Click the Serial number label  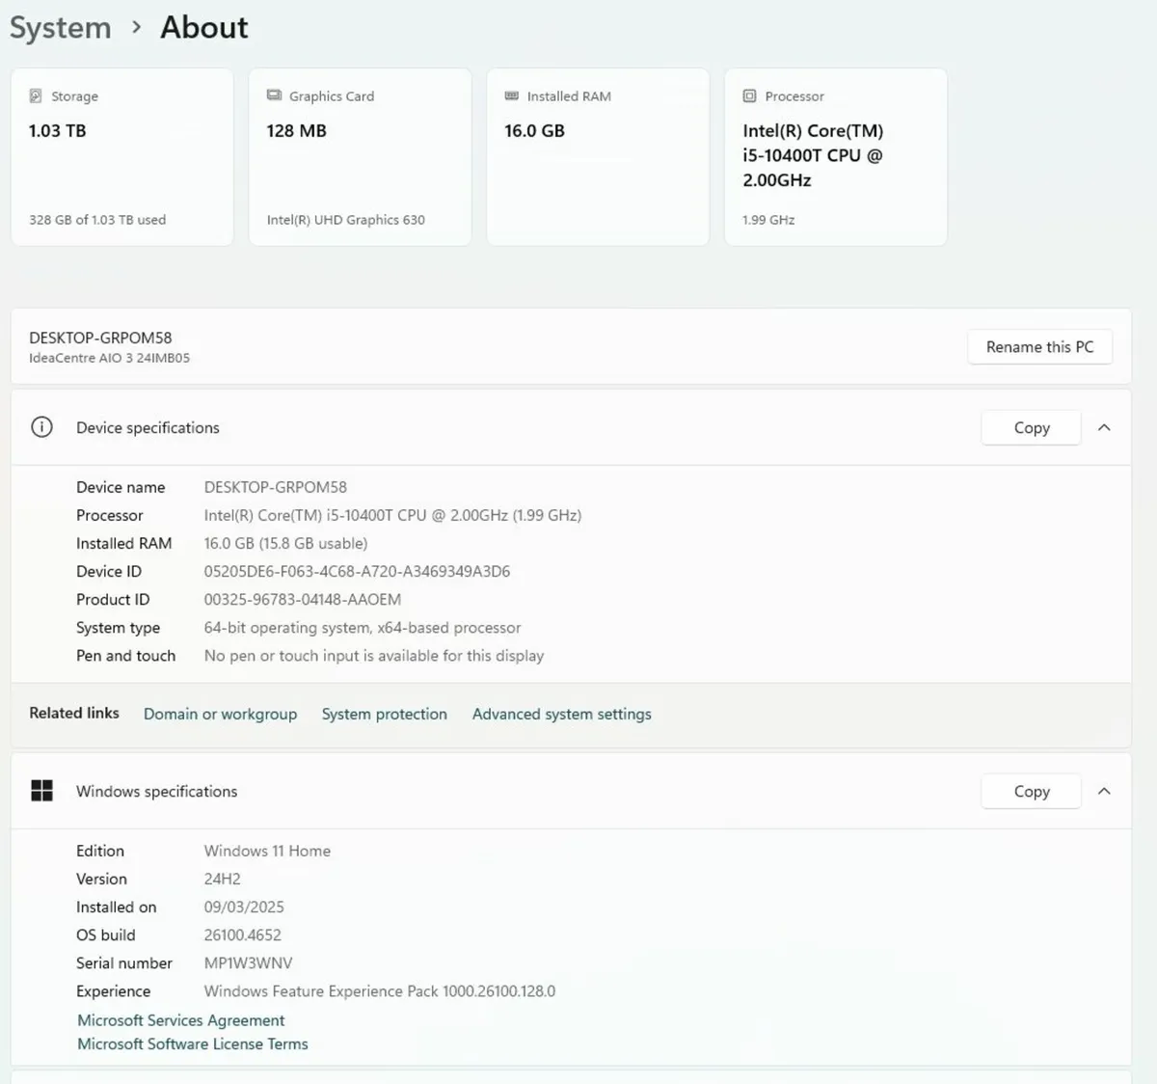tap(124, 962)
